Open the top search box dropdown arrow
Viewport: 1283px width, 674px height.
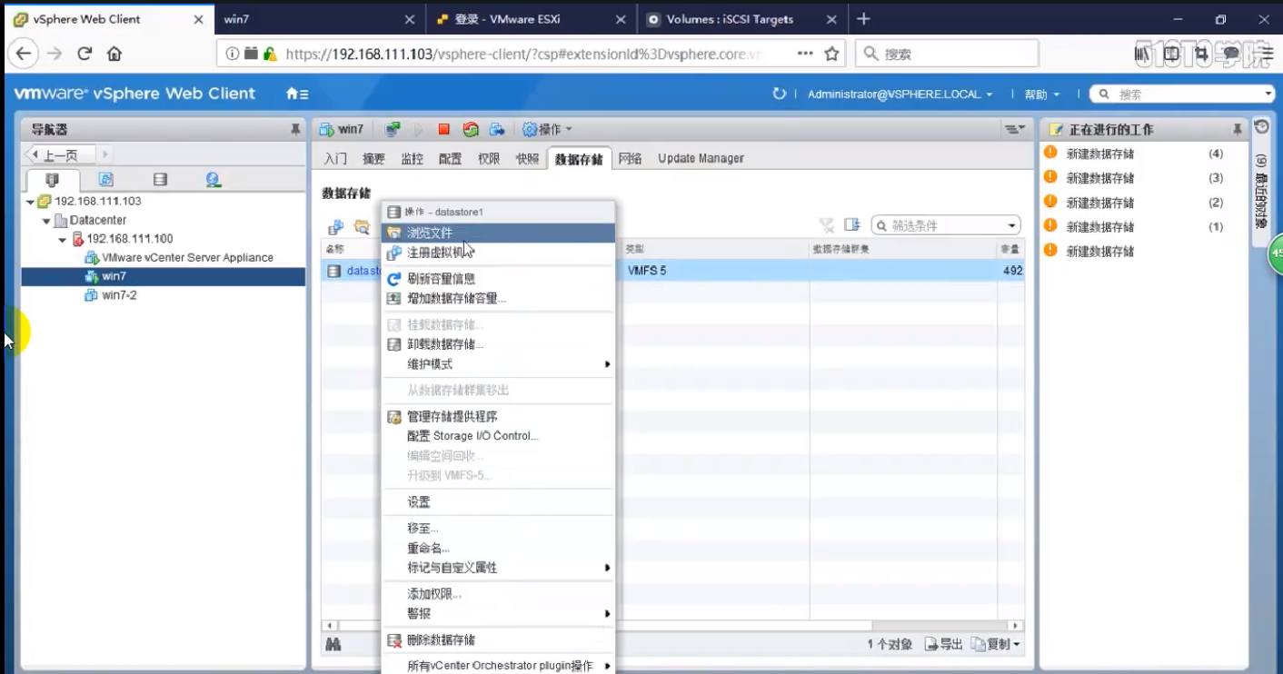pyautogui.click(x=1268, y=94)
